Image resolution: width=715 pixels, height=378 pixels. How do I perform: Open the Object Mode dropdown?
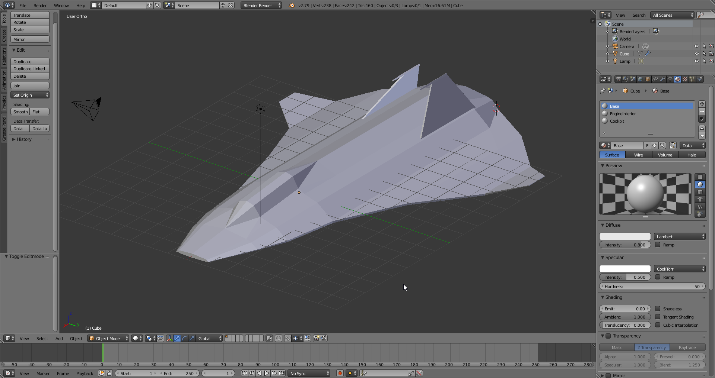click(108, 338)
